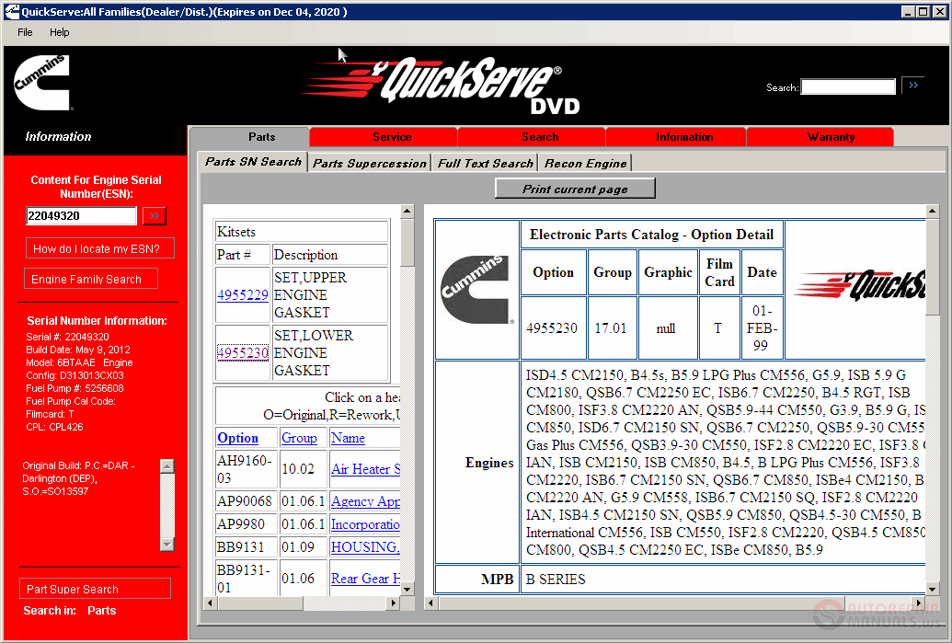Click the Cummins logo in Option Detail
Screen dimensions: 952x643
477,290
